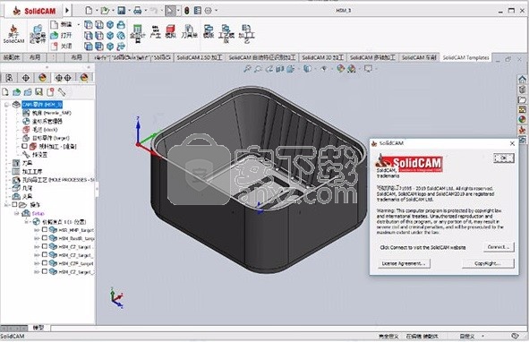Open the File Explorer folder task pane icon
Viewport: 529px width, 342px height.
522,99
